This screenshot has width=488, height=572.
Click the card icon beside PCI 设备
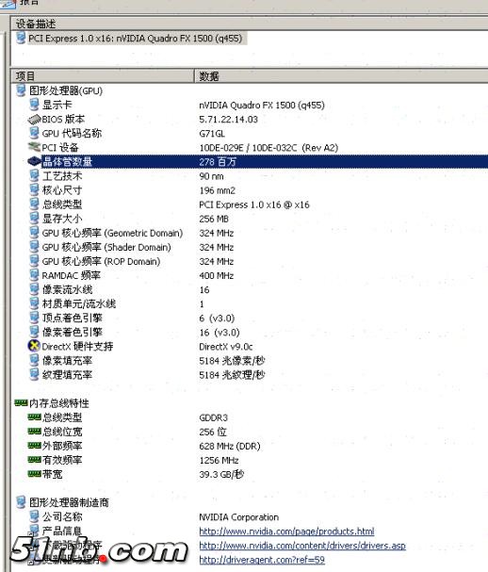coord(34,147)
